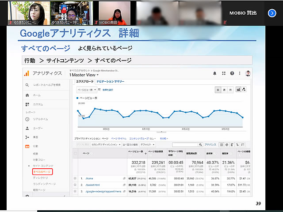
Task: Click the ページ タイトル dimension link
Action: [x=119, y=138]
